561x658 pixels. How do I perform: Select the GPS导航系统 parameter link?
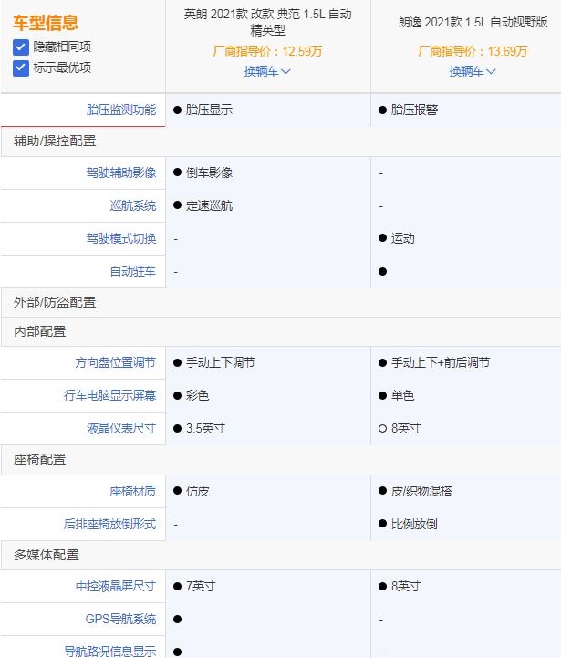(121, 619)
